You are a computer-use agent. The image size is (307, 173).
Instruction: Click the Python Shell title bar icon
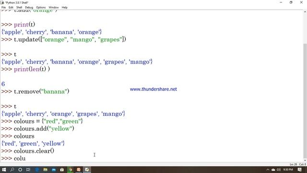(x=2, y=2)
